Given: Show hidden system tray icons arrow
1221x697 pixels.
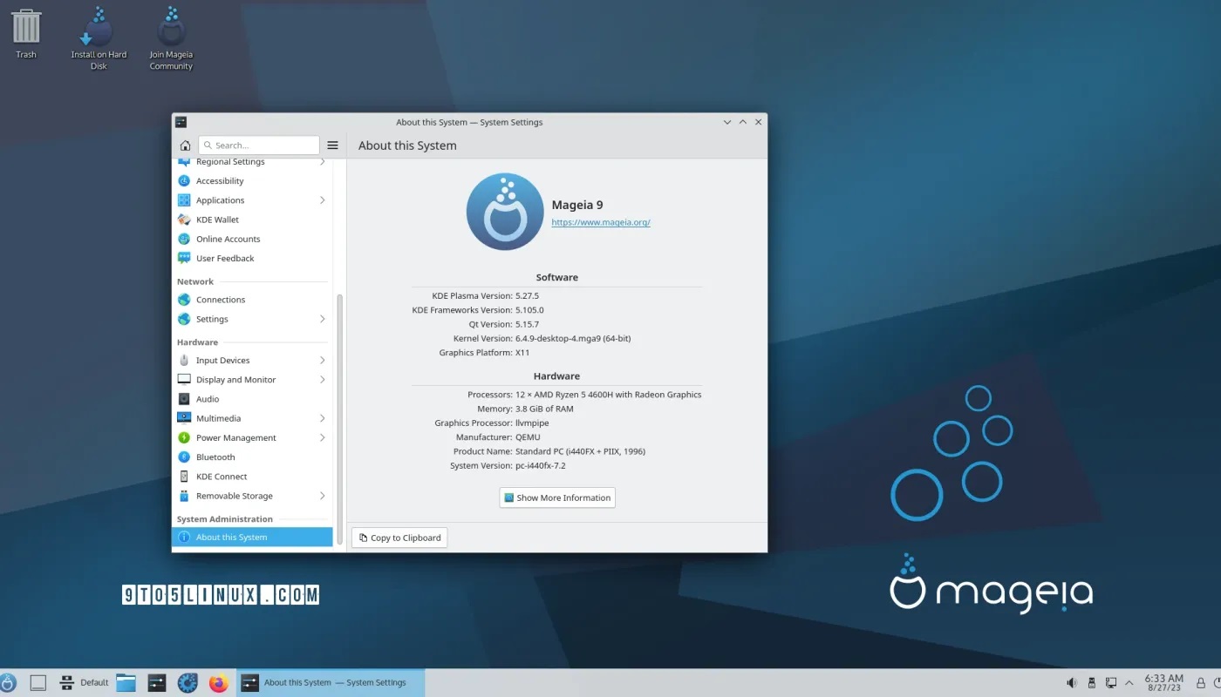Looking at the screenshot, I should (1129, 683).
